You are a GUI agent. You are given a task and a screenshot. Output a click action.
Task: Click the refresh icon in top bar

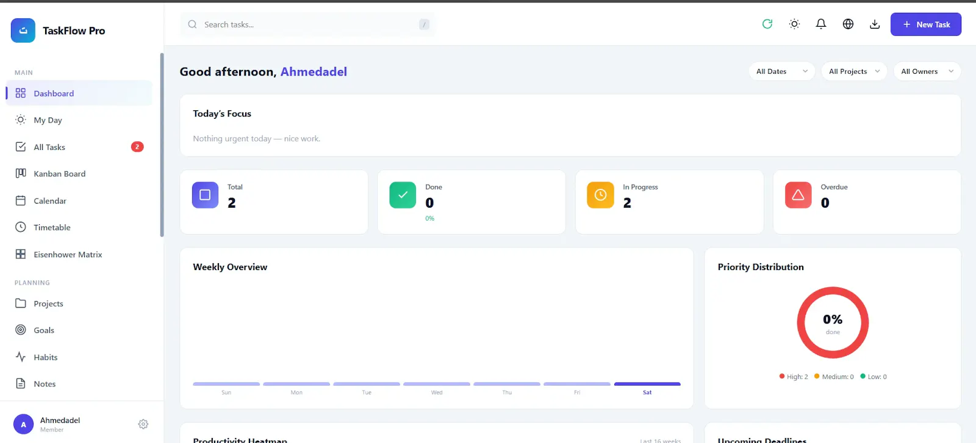click(767, 24)
